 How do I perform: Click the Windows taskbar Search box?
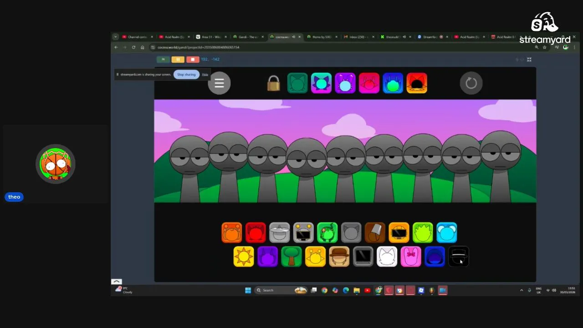tap(281, 290)
